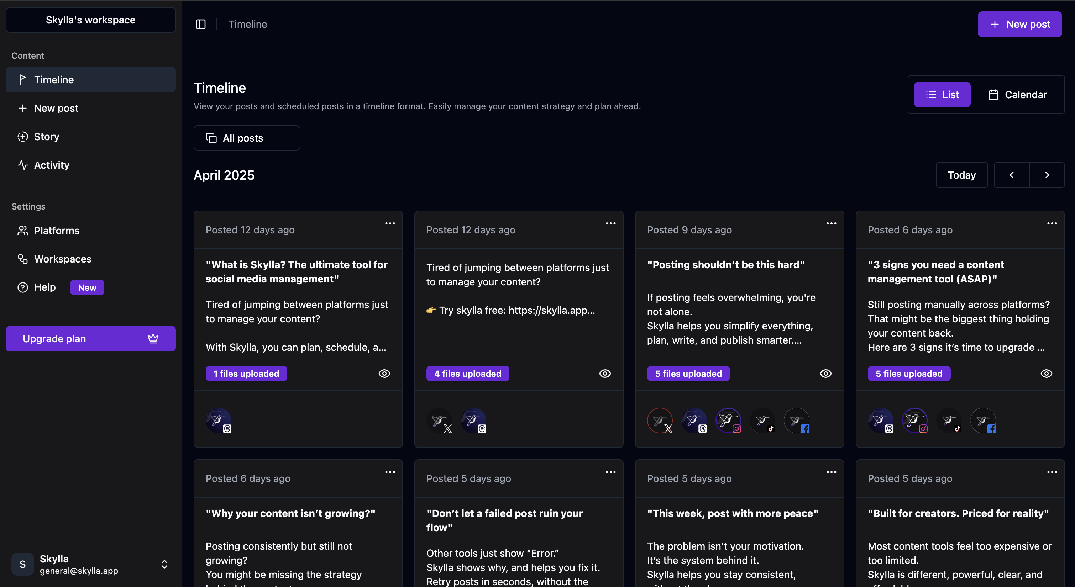Click the X account avatar in the 4 files uploaded card

click(x=439, y=420)
